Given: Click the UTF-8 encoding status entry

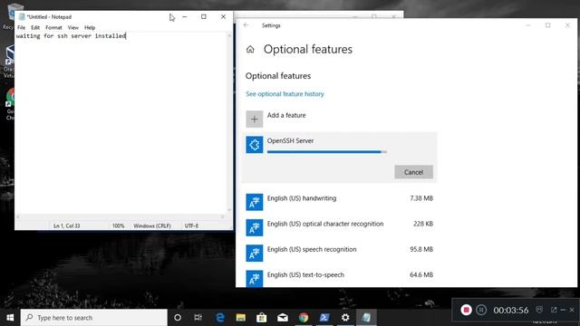Looking at the screenshot, I should click(x=191, y=225).
